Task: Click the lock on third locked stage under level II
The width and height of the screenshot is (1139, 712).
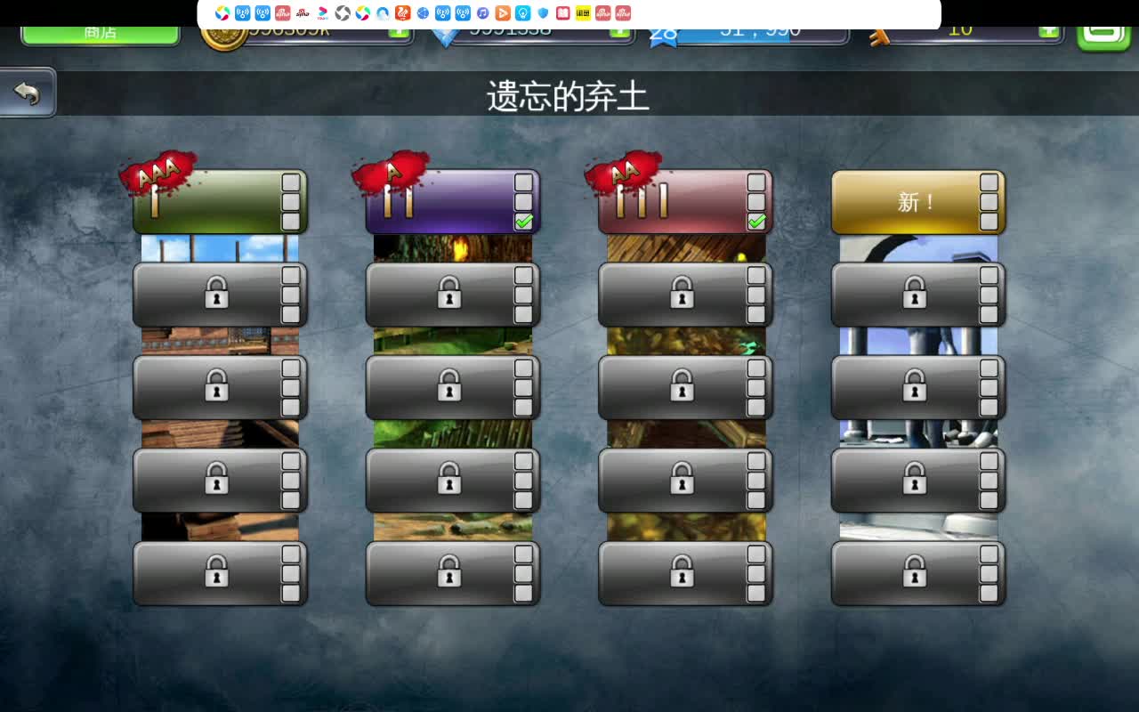Action: click(x=449, y=478)
